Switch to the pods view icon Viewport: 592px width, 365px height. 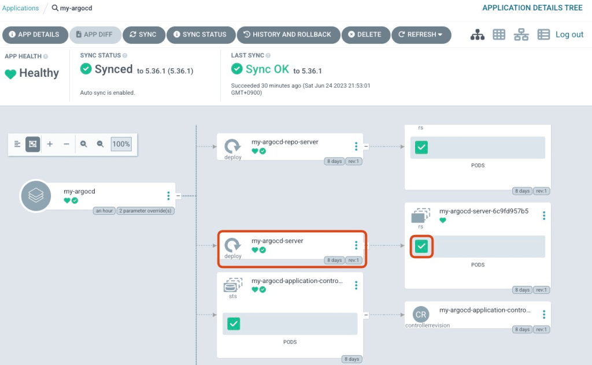point(499,35)
